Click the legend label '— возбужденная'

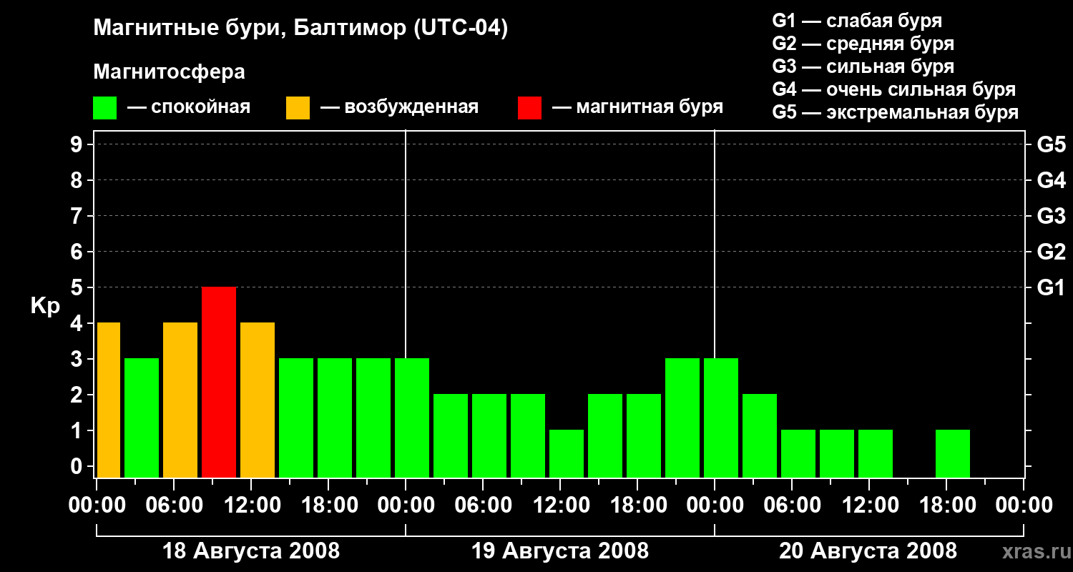pos(399,107)
